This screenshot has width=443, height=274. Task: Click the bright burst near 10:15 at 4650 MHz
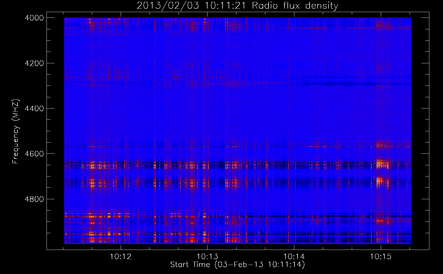tap(382, 164)
